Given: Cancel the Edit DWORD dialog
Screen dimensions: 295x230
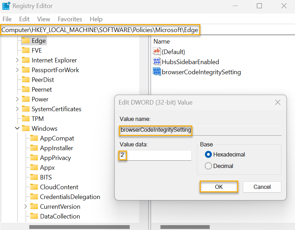Looking at the screenshot, I should point(262,187).
